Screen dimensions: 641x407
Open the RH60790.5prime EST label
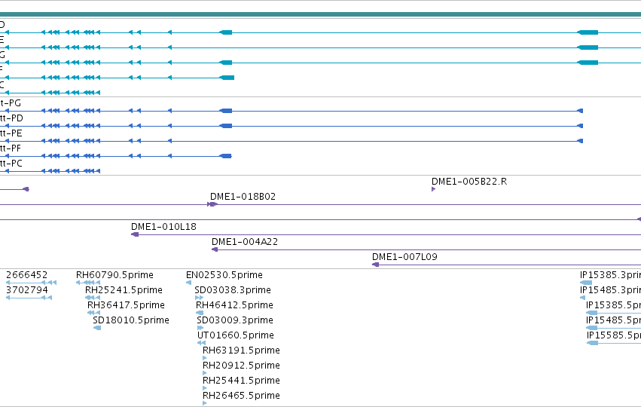pos(114,275)
